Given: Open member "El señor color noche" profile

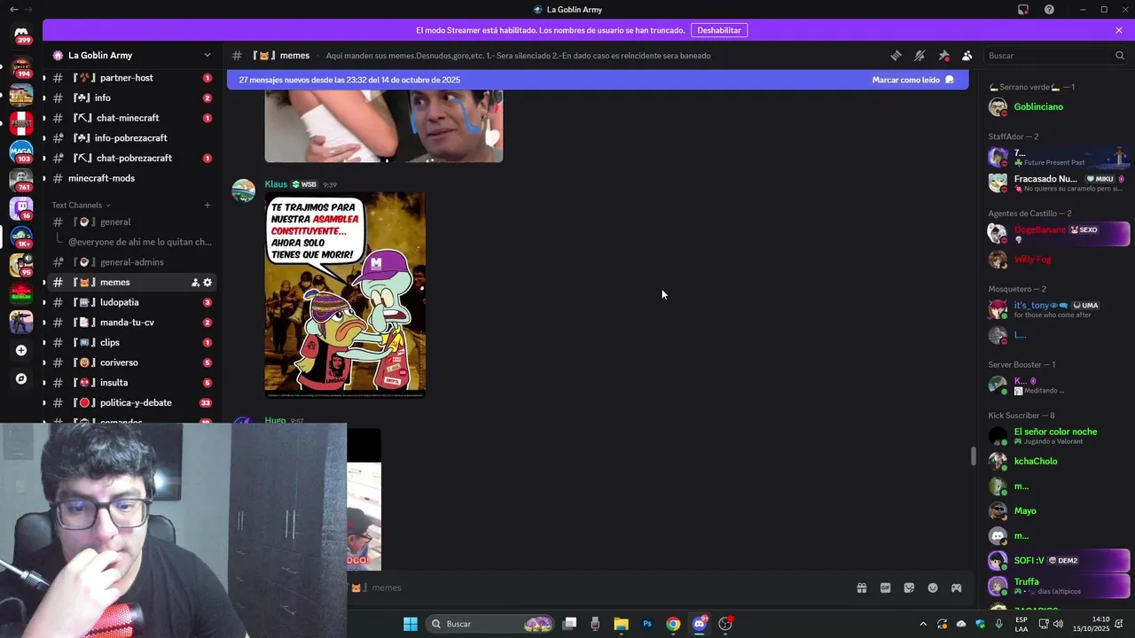Looking at the screenshot, I should pos(1057,436).
